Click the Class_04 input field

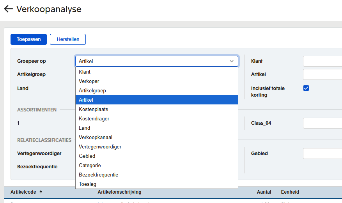[x=322, y=123]
